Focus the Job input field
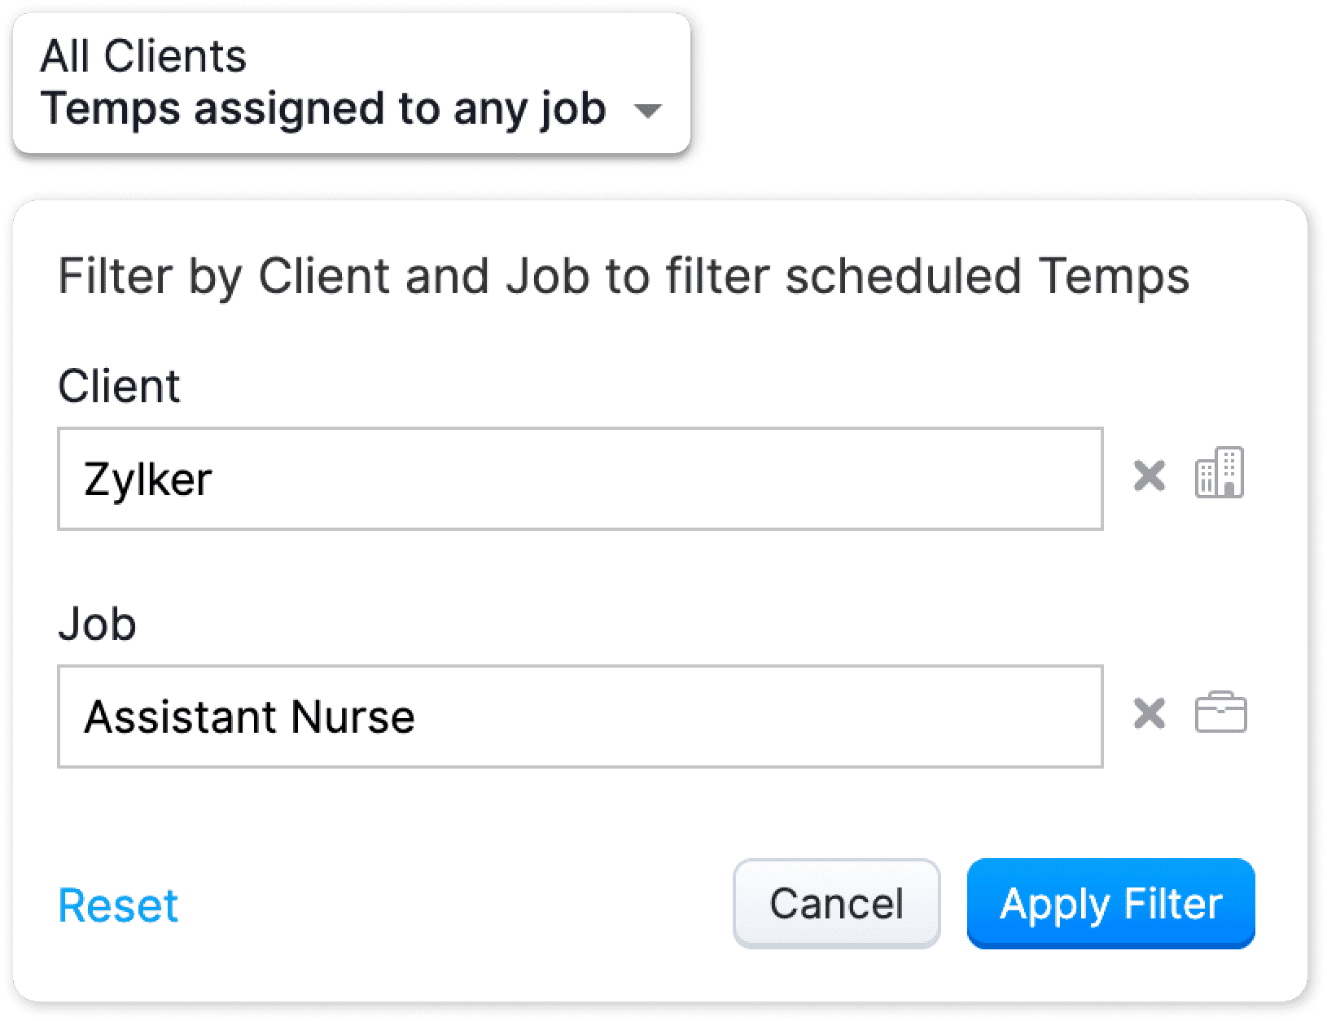 tap(580, 716)
